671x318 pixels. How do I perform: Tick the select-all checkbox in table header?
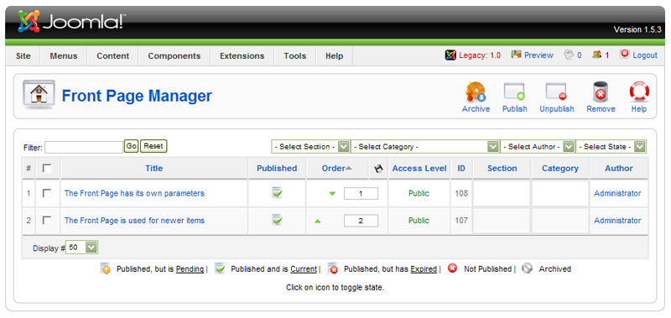tap(47, 169)
